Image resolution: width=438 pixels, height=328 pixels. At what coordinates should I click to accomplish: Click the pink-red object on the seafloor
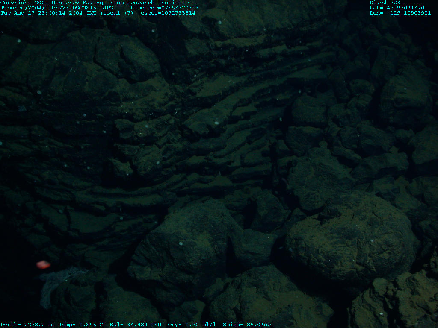[43, 265]
